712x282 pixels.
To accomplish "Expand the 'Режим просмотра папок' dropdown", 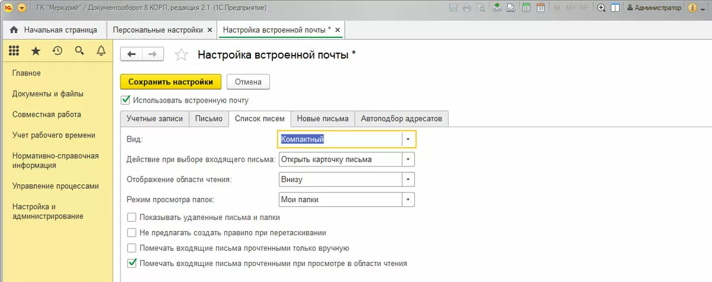I will [x=408, y=200].
